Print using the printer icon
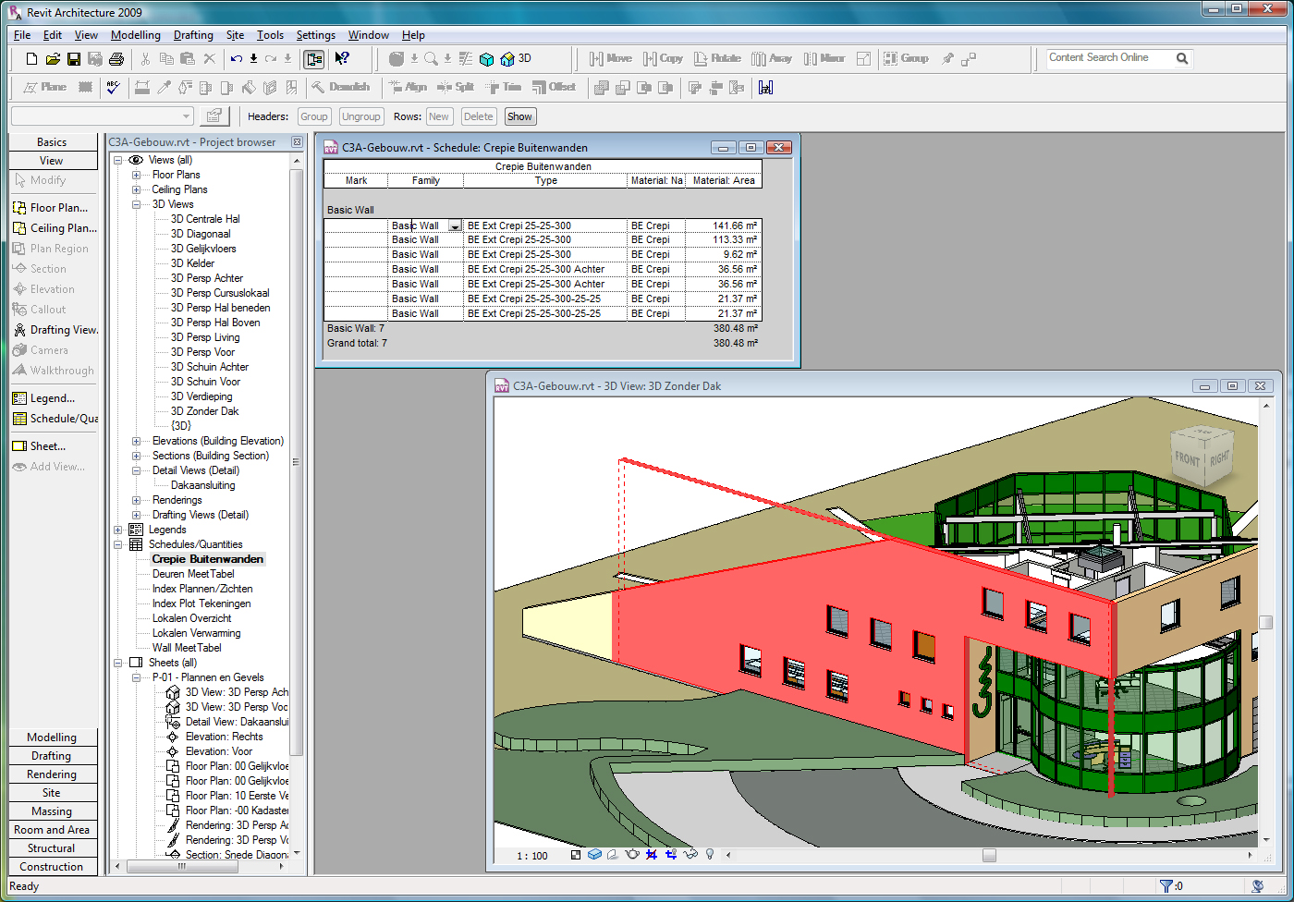Screen dimensions: 1294x902 tap(116, 59)
